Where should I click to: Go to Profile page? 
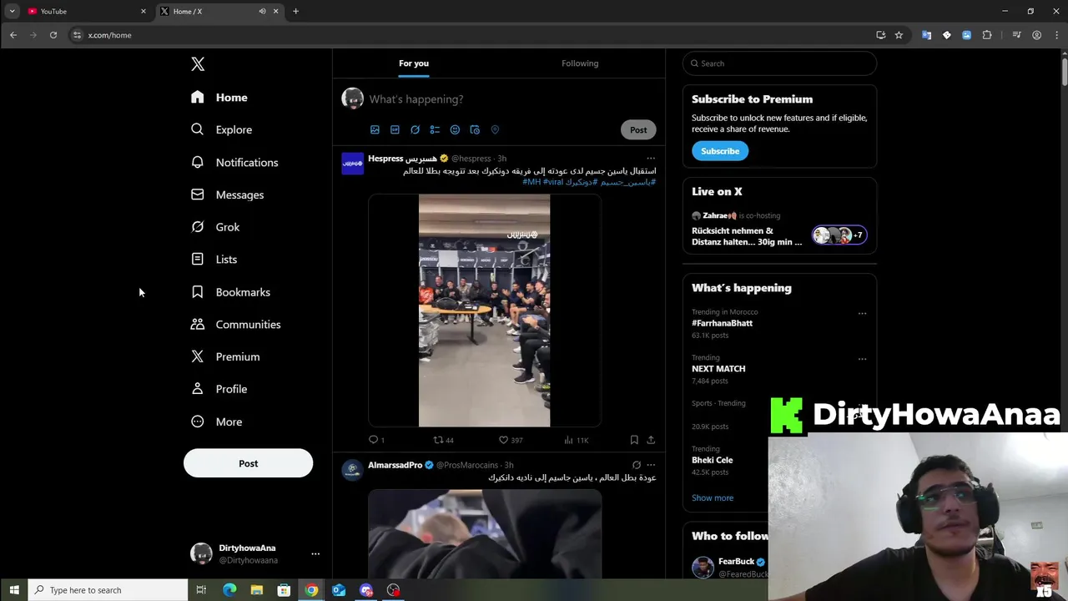[x=219, y=389]
